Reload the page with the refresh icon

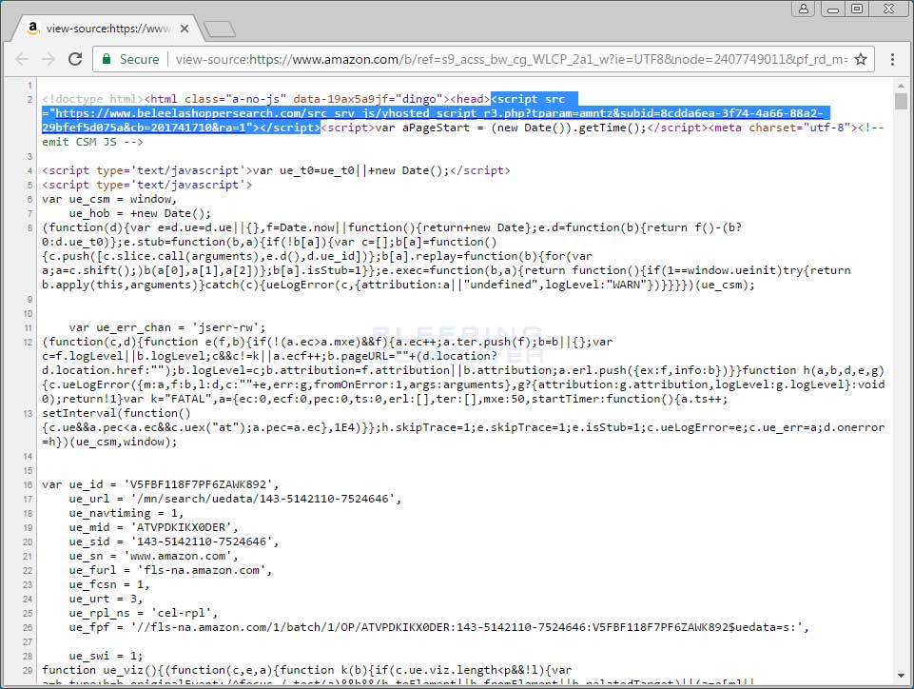[x=76, y=58]
